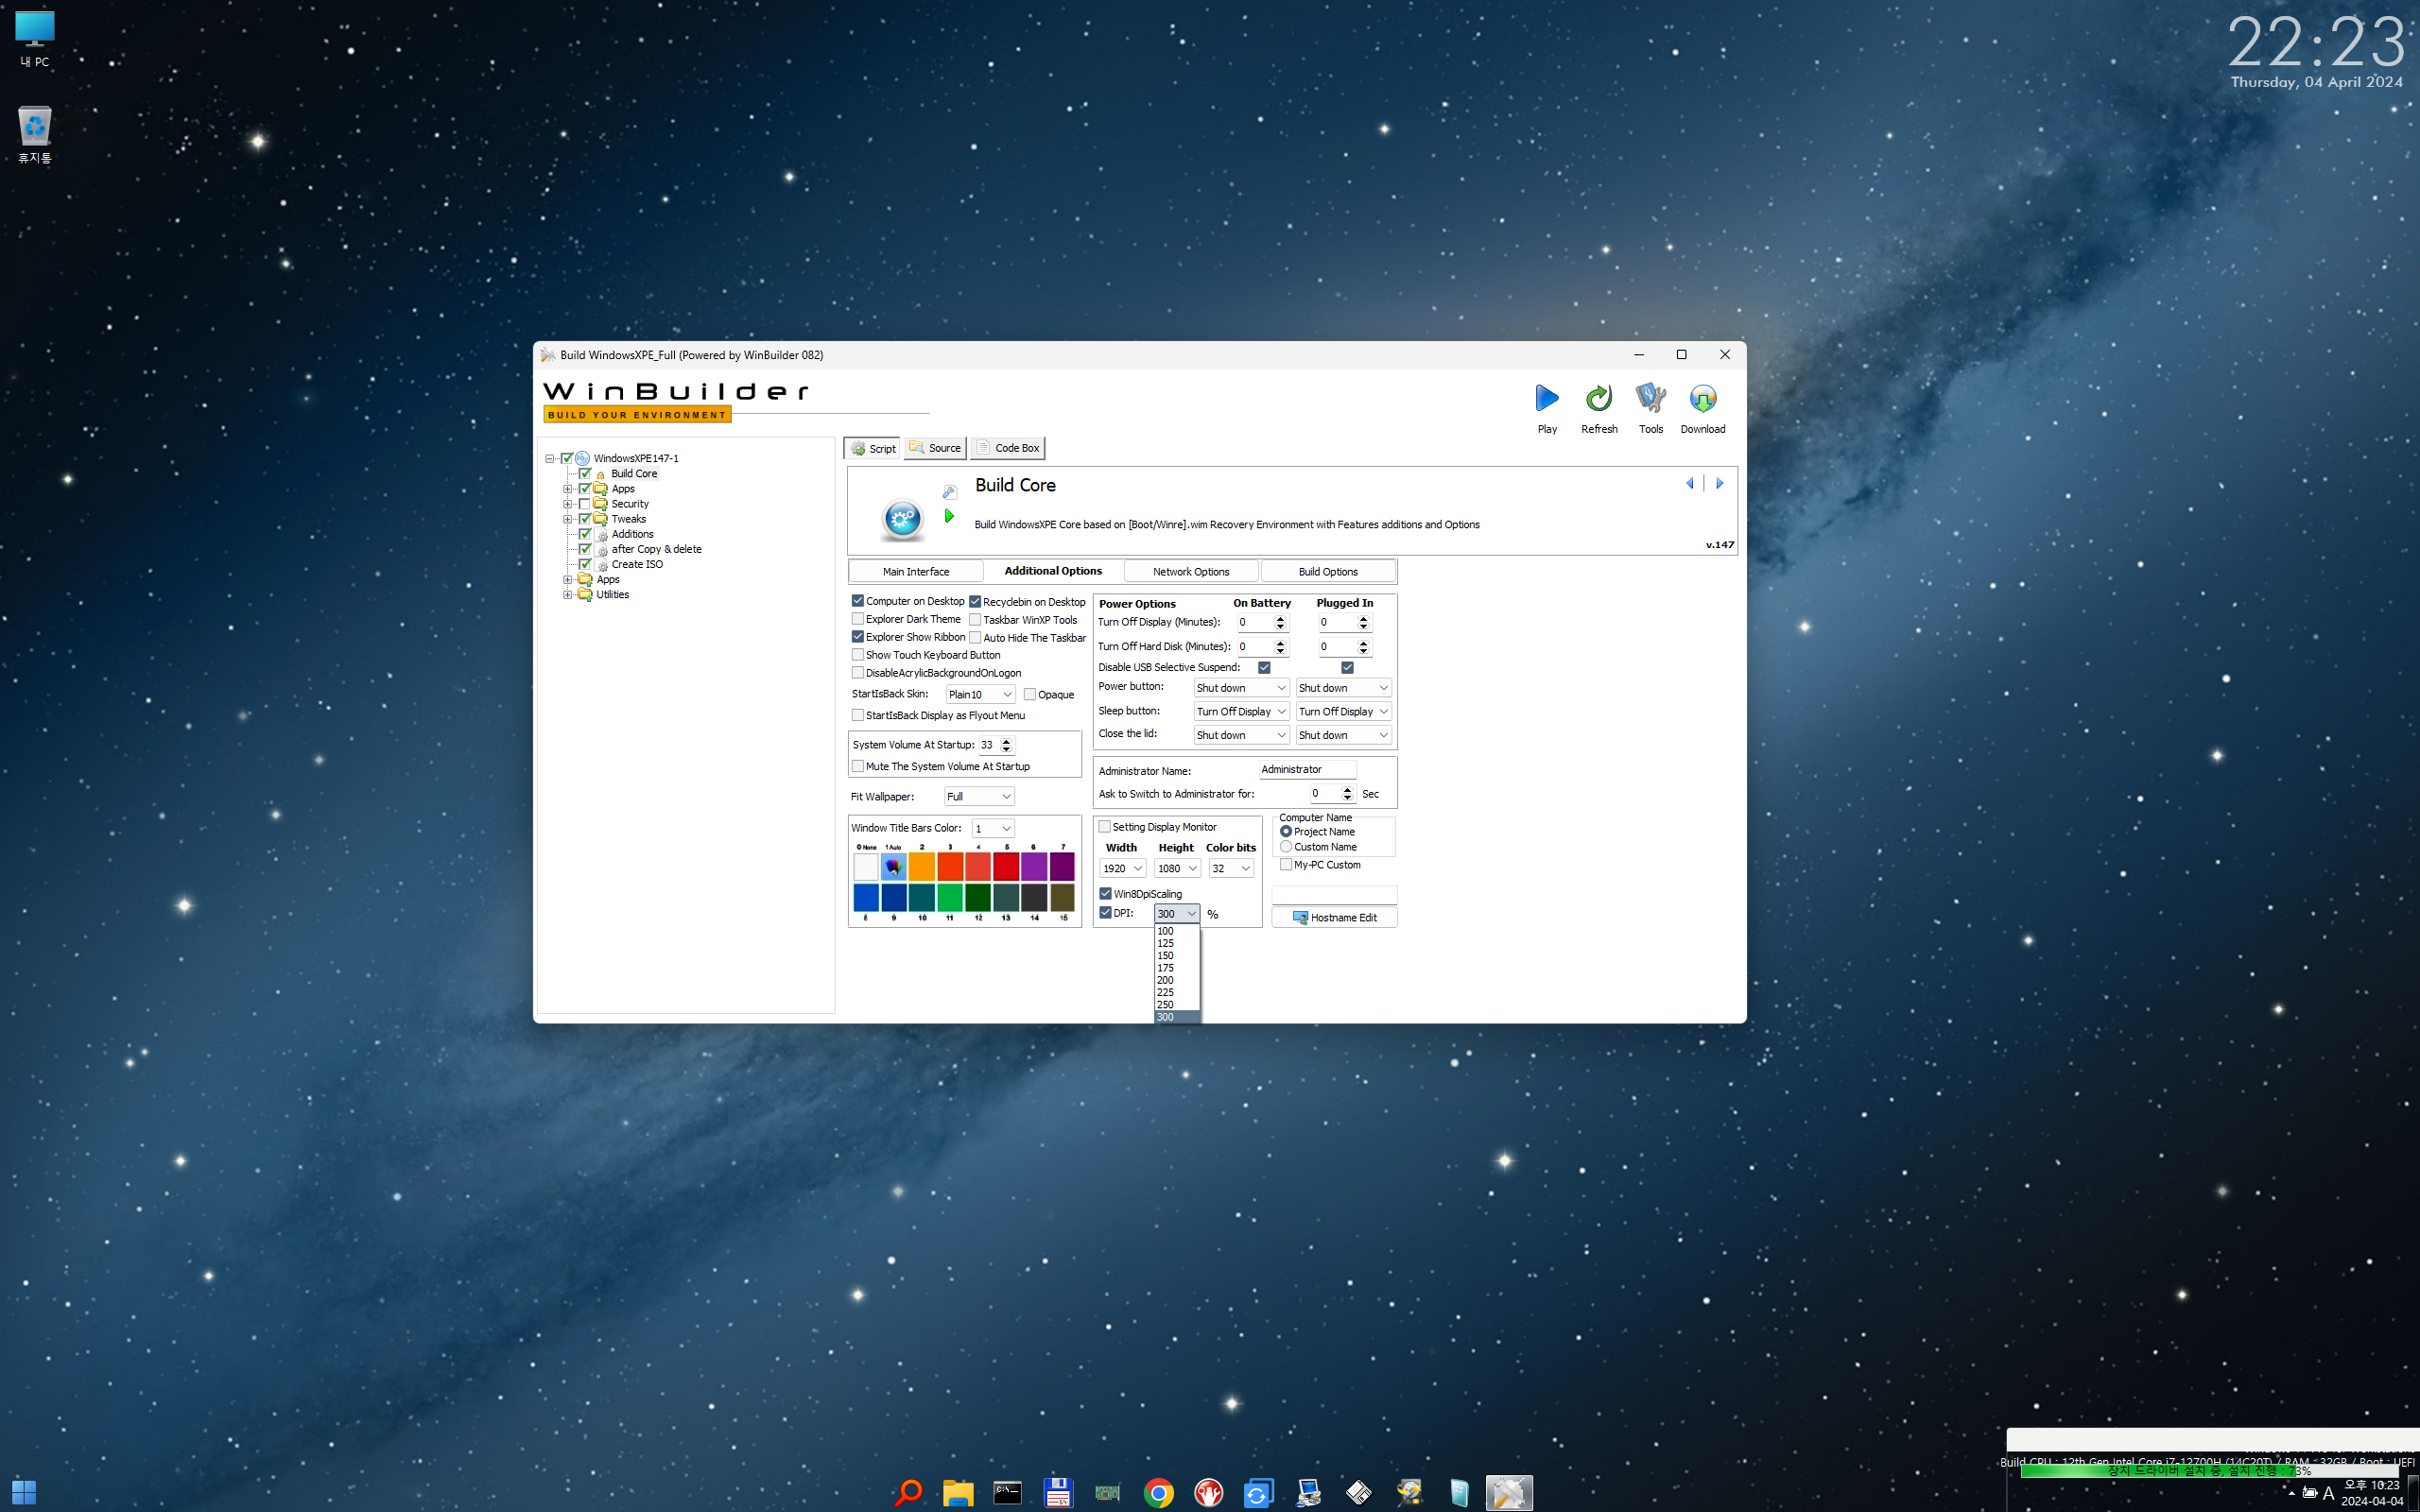Open the Code Box tab
Image resolution: width=2420 pixels, height=1512 pixels.
click(1008, 448)
